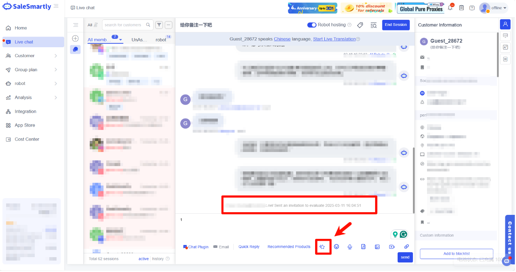
Task: Click the video attachment icon
Action: [x=391, y=247]
